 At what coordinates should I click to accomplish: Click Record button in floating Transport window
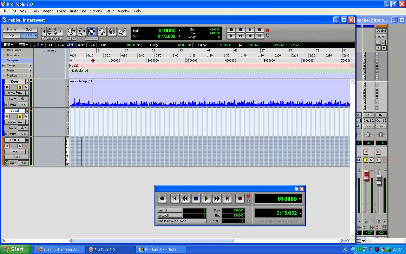[x=240, y=199]
